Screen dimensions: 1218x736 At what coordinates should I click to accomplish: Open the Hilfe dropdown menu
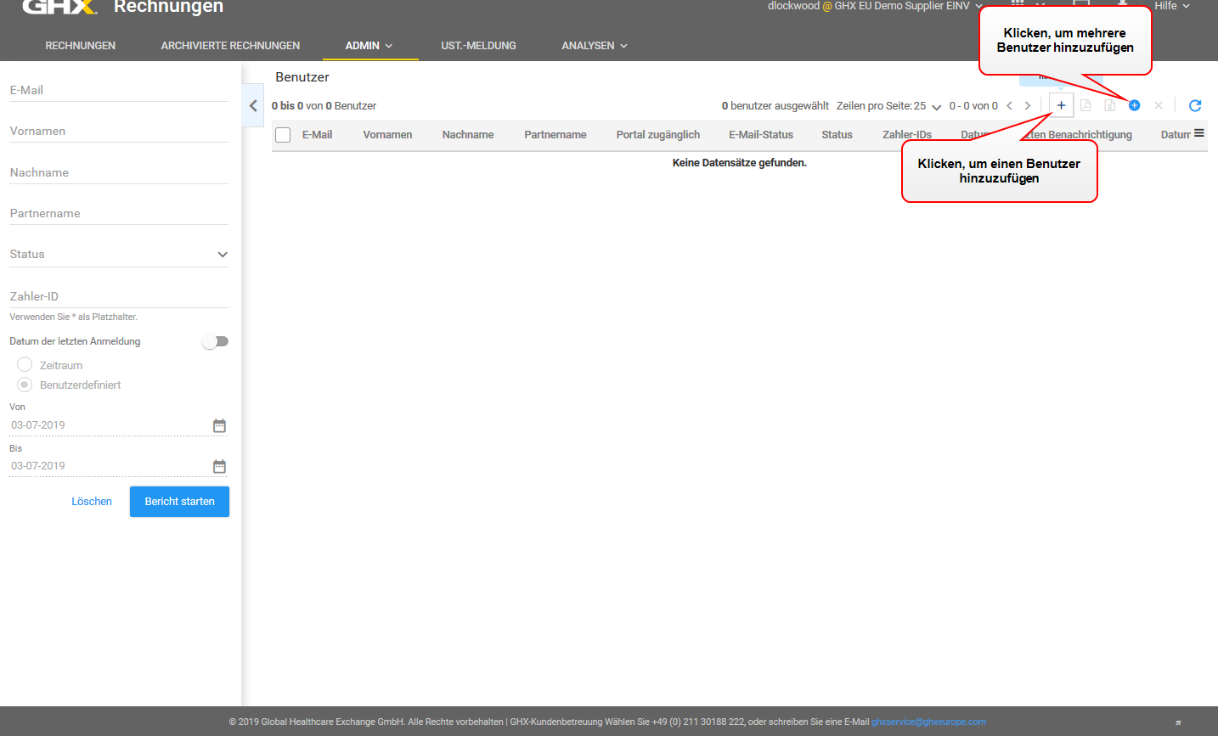pos(1172,6)
